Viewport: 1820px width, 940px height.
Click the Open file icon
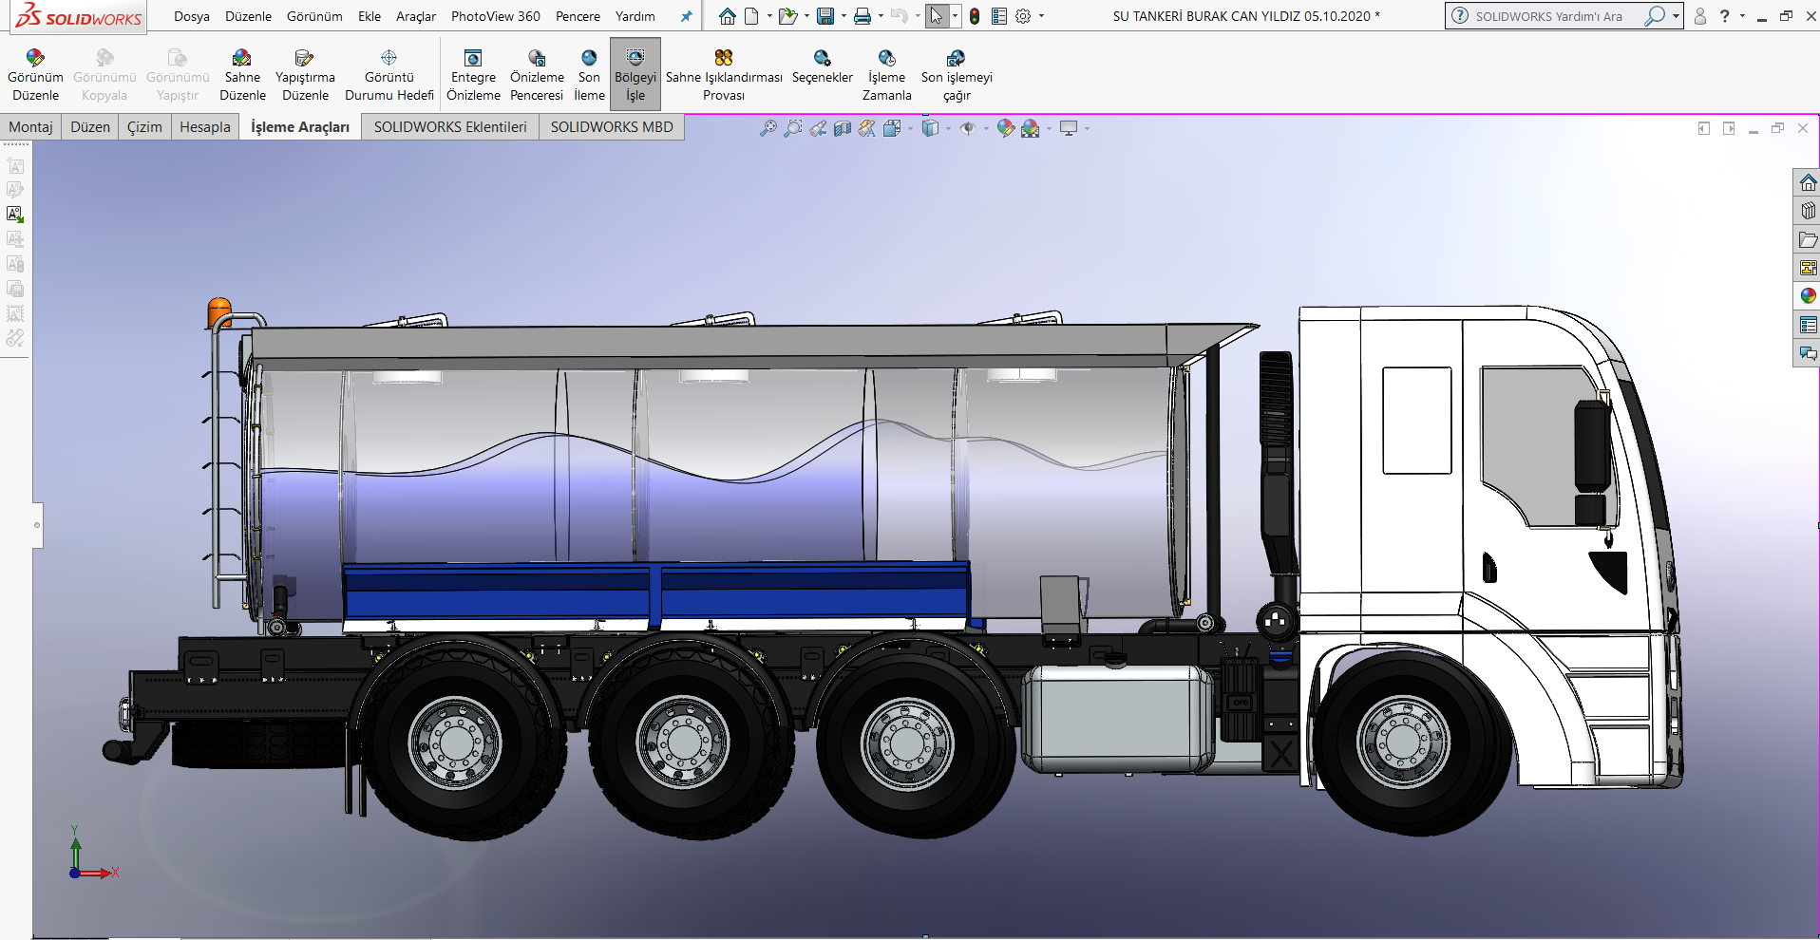787,16
